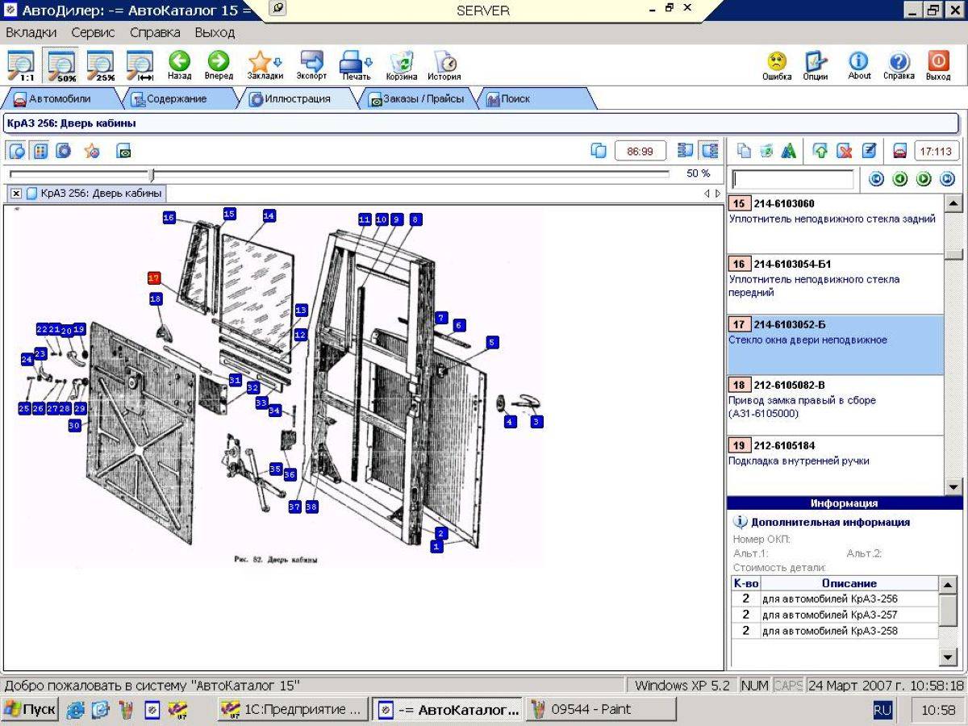Click the copy icon in parts panel
This screenshot has width=968, height=726.
745,151
